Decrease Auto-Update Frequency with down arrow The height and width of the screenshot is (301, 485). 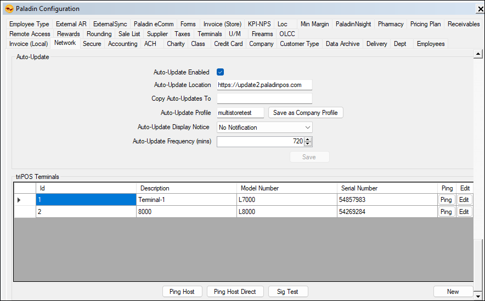coord(308,144)
